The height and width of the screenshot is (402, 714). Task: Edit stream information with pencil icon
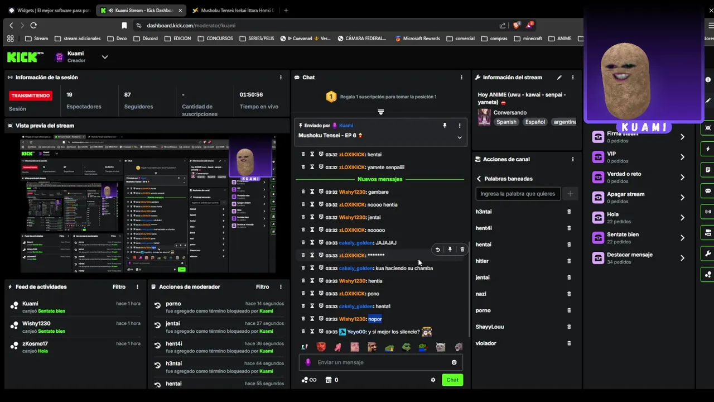point(559,78)
